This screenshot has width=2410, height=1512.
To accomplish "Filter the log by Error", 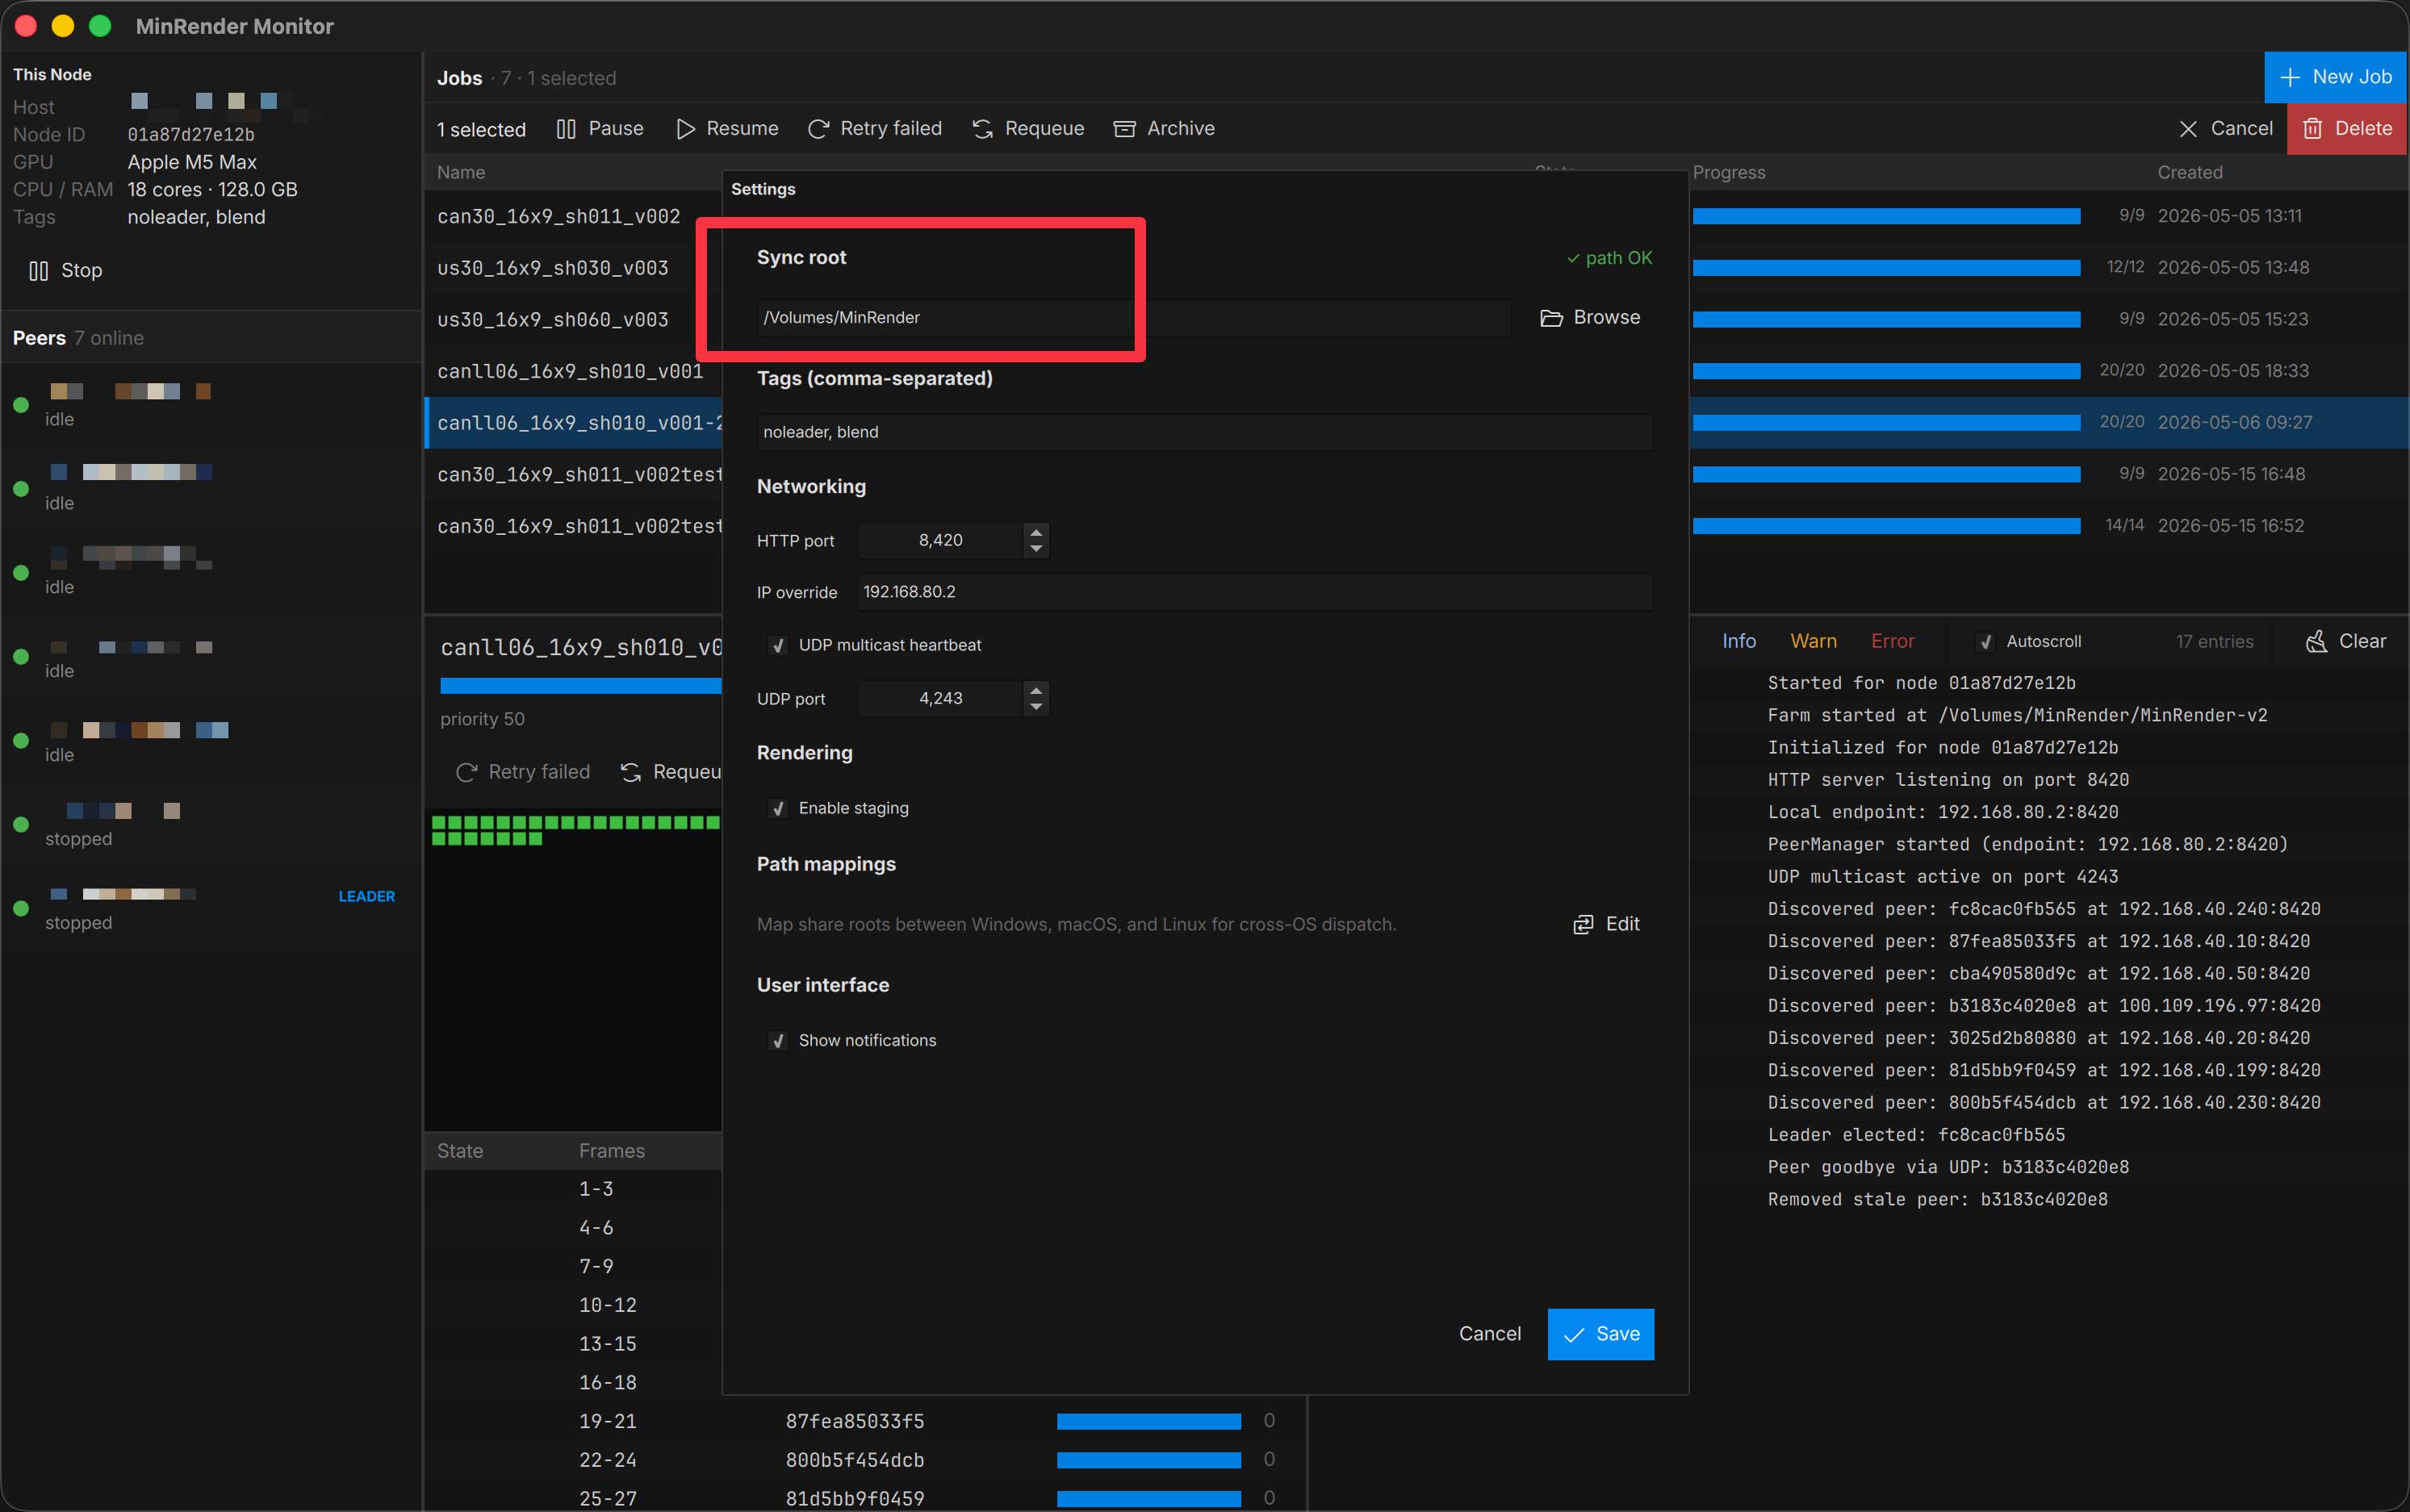I will pyautogui.click(x=1892, y=641).
